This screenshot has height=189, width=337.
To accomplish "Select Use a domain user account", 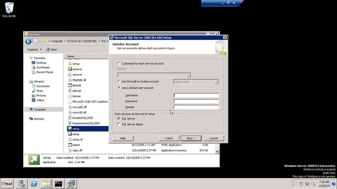I will 119,88.
